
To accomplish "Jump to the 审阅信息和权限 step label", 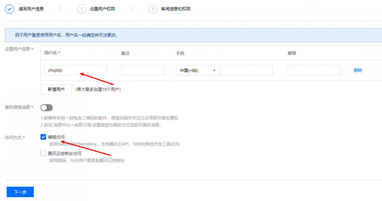I will [x=176, y=9].
